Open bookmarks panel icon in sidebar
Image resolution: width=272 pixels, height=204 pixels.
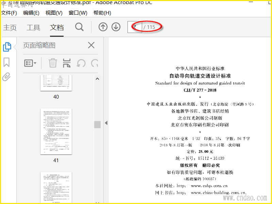(6, 62)
